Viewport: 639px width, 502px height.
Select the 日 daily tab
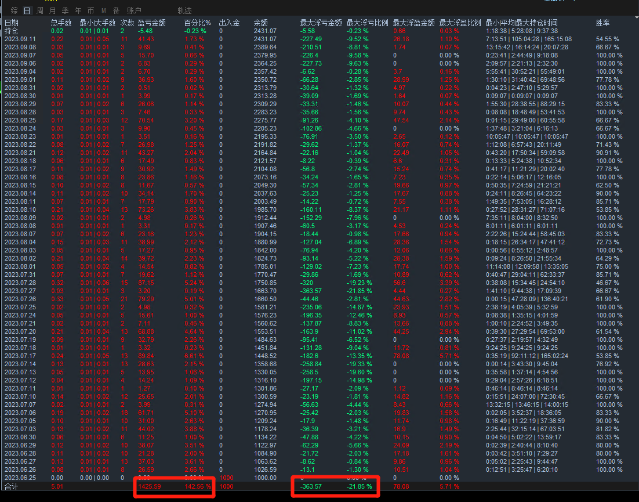pyautogui.click(x=27, y=10)
